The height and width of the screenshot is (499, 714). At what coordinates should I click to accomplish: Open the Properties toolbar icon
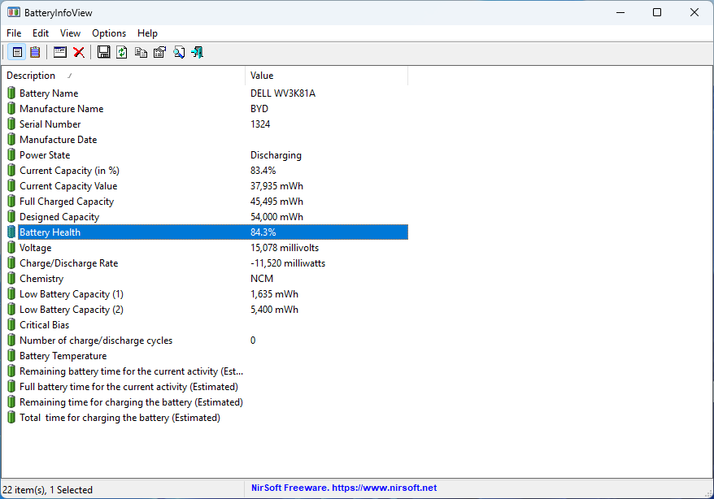point(160,52)
